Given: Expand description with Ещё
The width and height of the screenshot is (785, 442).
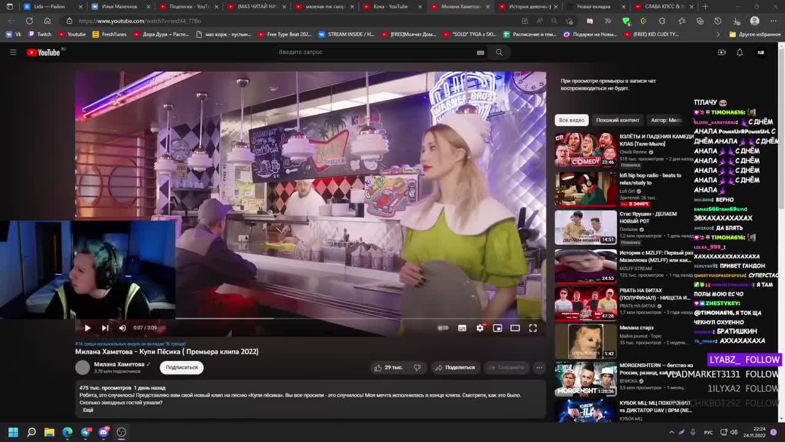Looking at the screenshot, I should click(88, 409).
